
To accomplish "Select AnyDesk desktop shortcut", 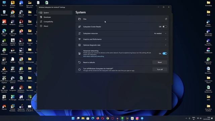I will [x=4, y=23].
